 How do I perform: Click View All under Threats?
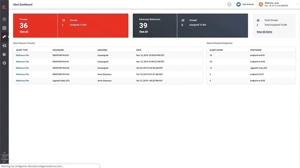coord(24,32)
